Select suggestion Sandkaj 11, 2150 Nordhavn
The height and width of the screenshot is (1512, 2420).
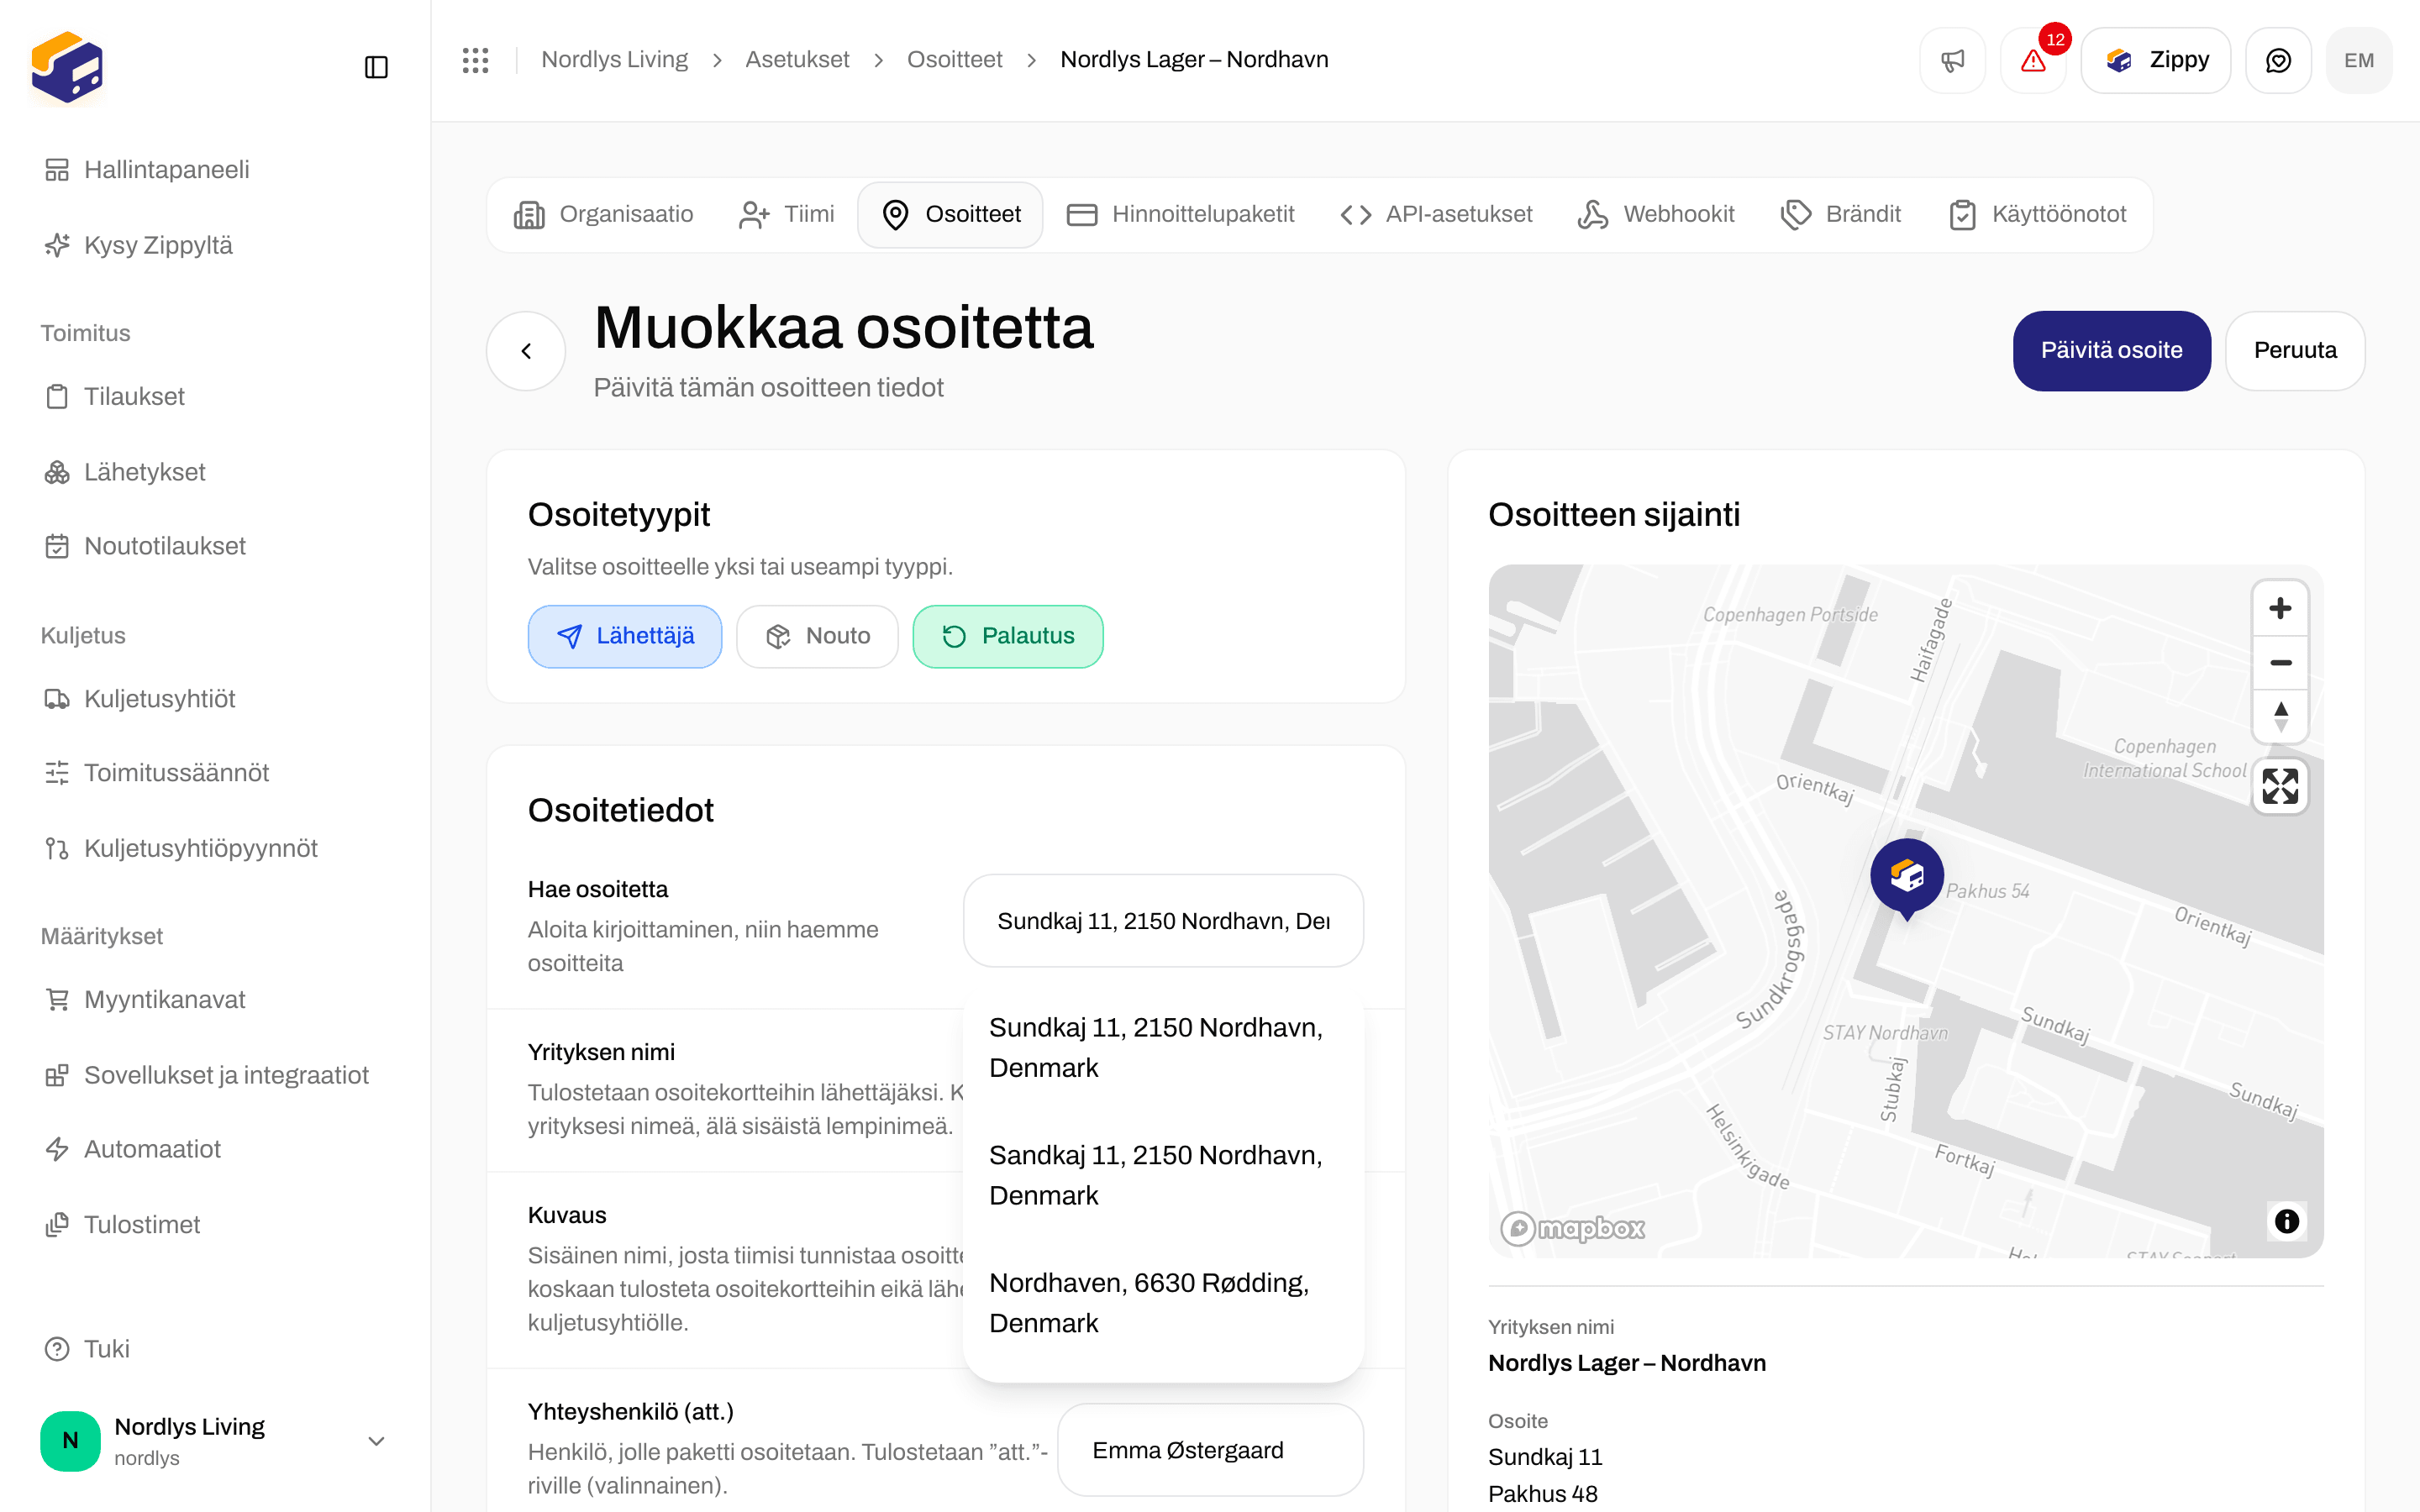(1163, 1175)
